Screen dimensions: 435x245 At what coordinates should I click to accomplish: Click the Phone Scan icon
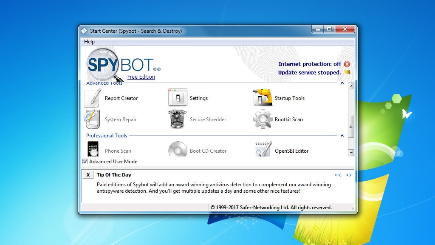click(x=93, y=149)
